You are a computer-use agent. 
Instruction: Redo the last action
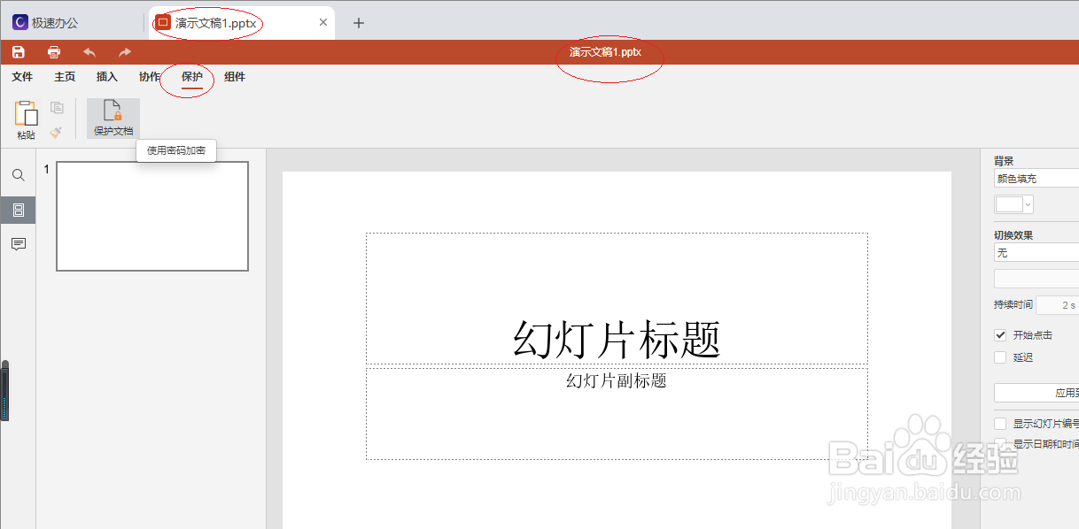(124, 51)
